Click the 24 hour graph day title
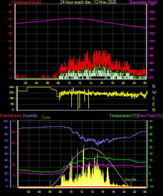The height and width of the screenshot is (196, 163). pyautogui.click(x=88, y=2)
